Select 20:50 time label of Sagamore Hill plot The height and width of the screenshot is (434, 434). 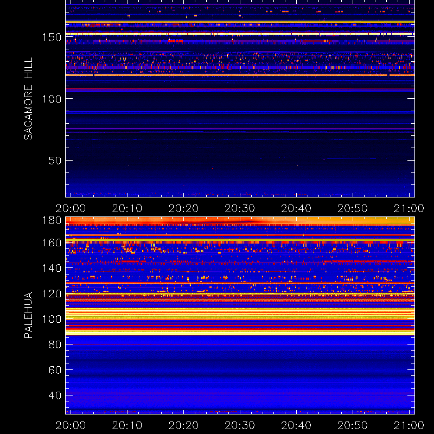[353, 208]
